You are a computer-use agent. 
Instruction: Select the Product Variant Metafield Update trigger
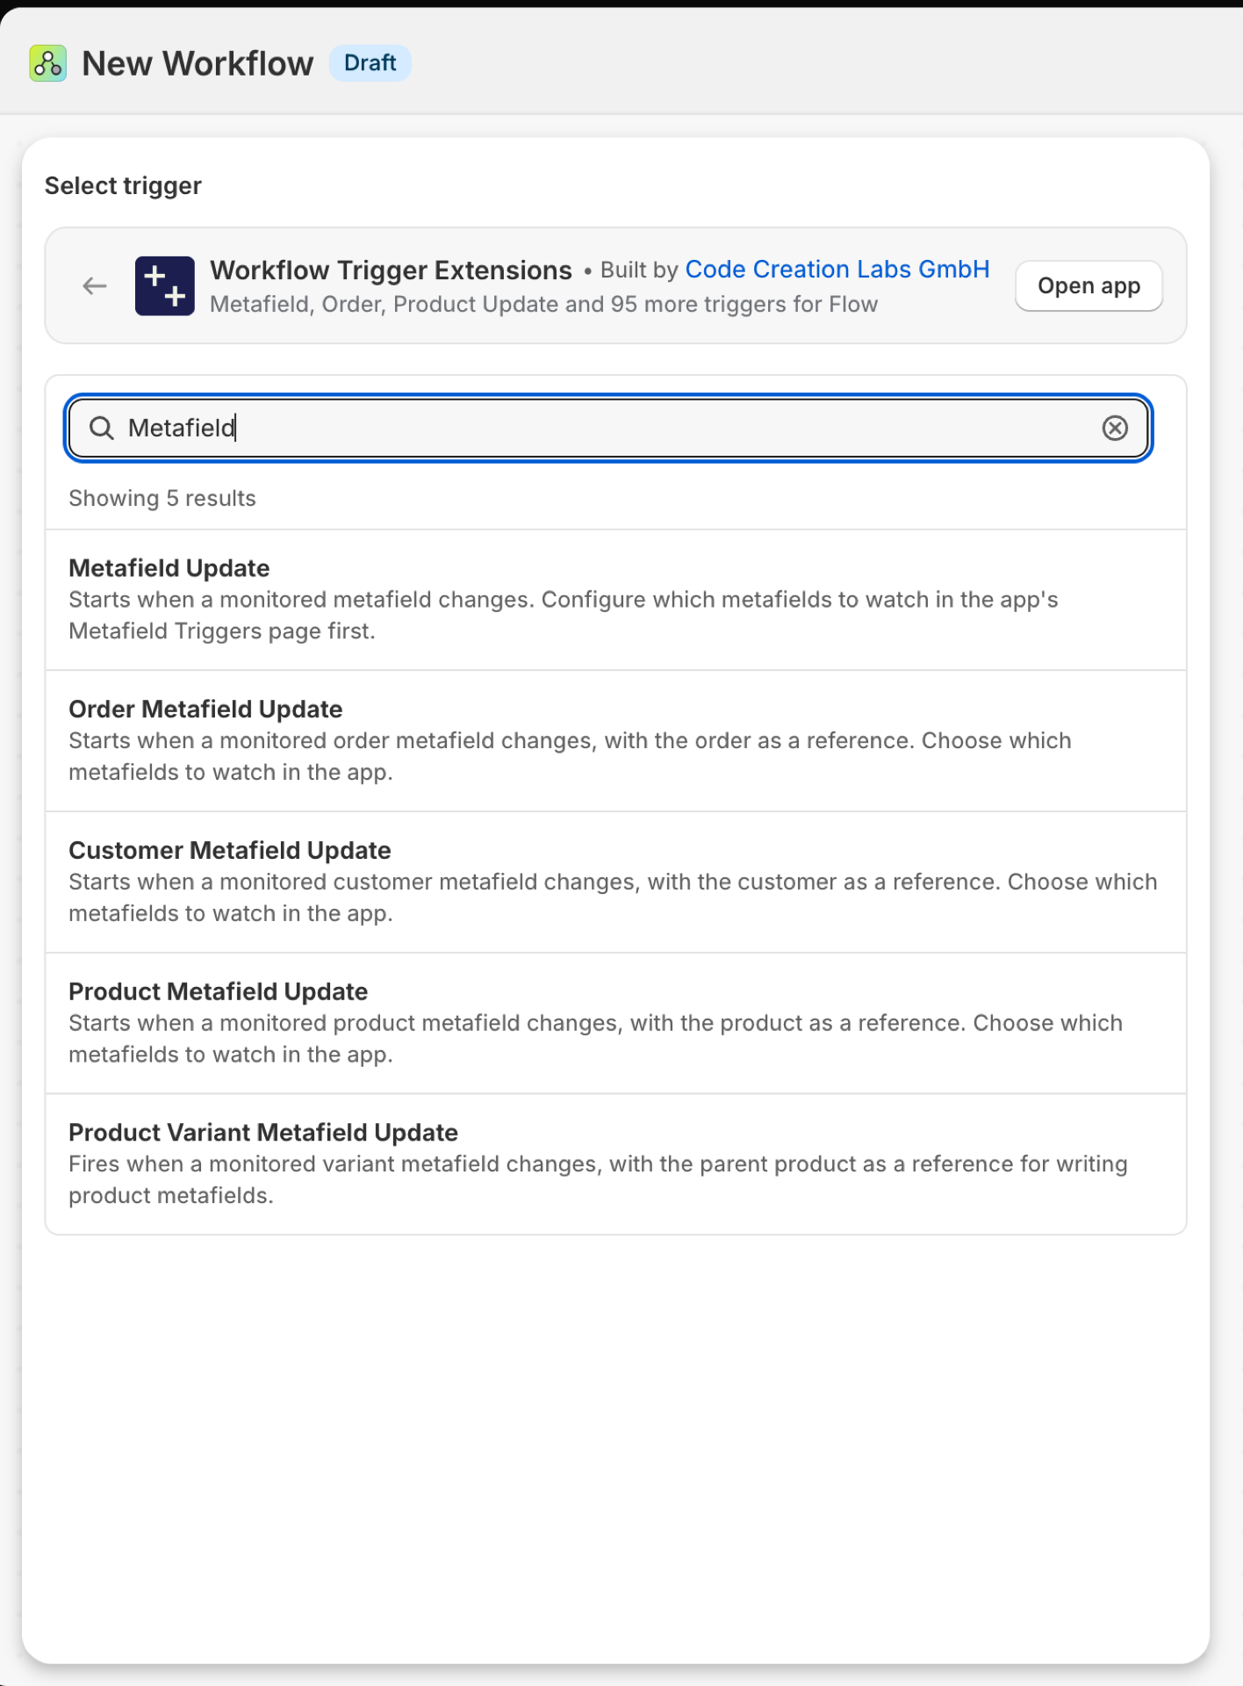(616, 1164)
